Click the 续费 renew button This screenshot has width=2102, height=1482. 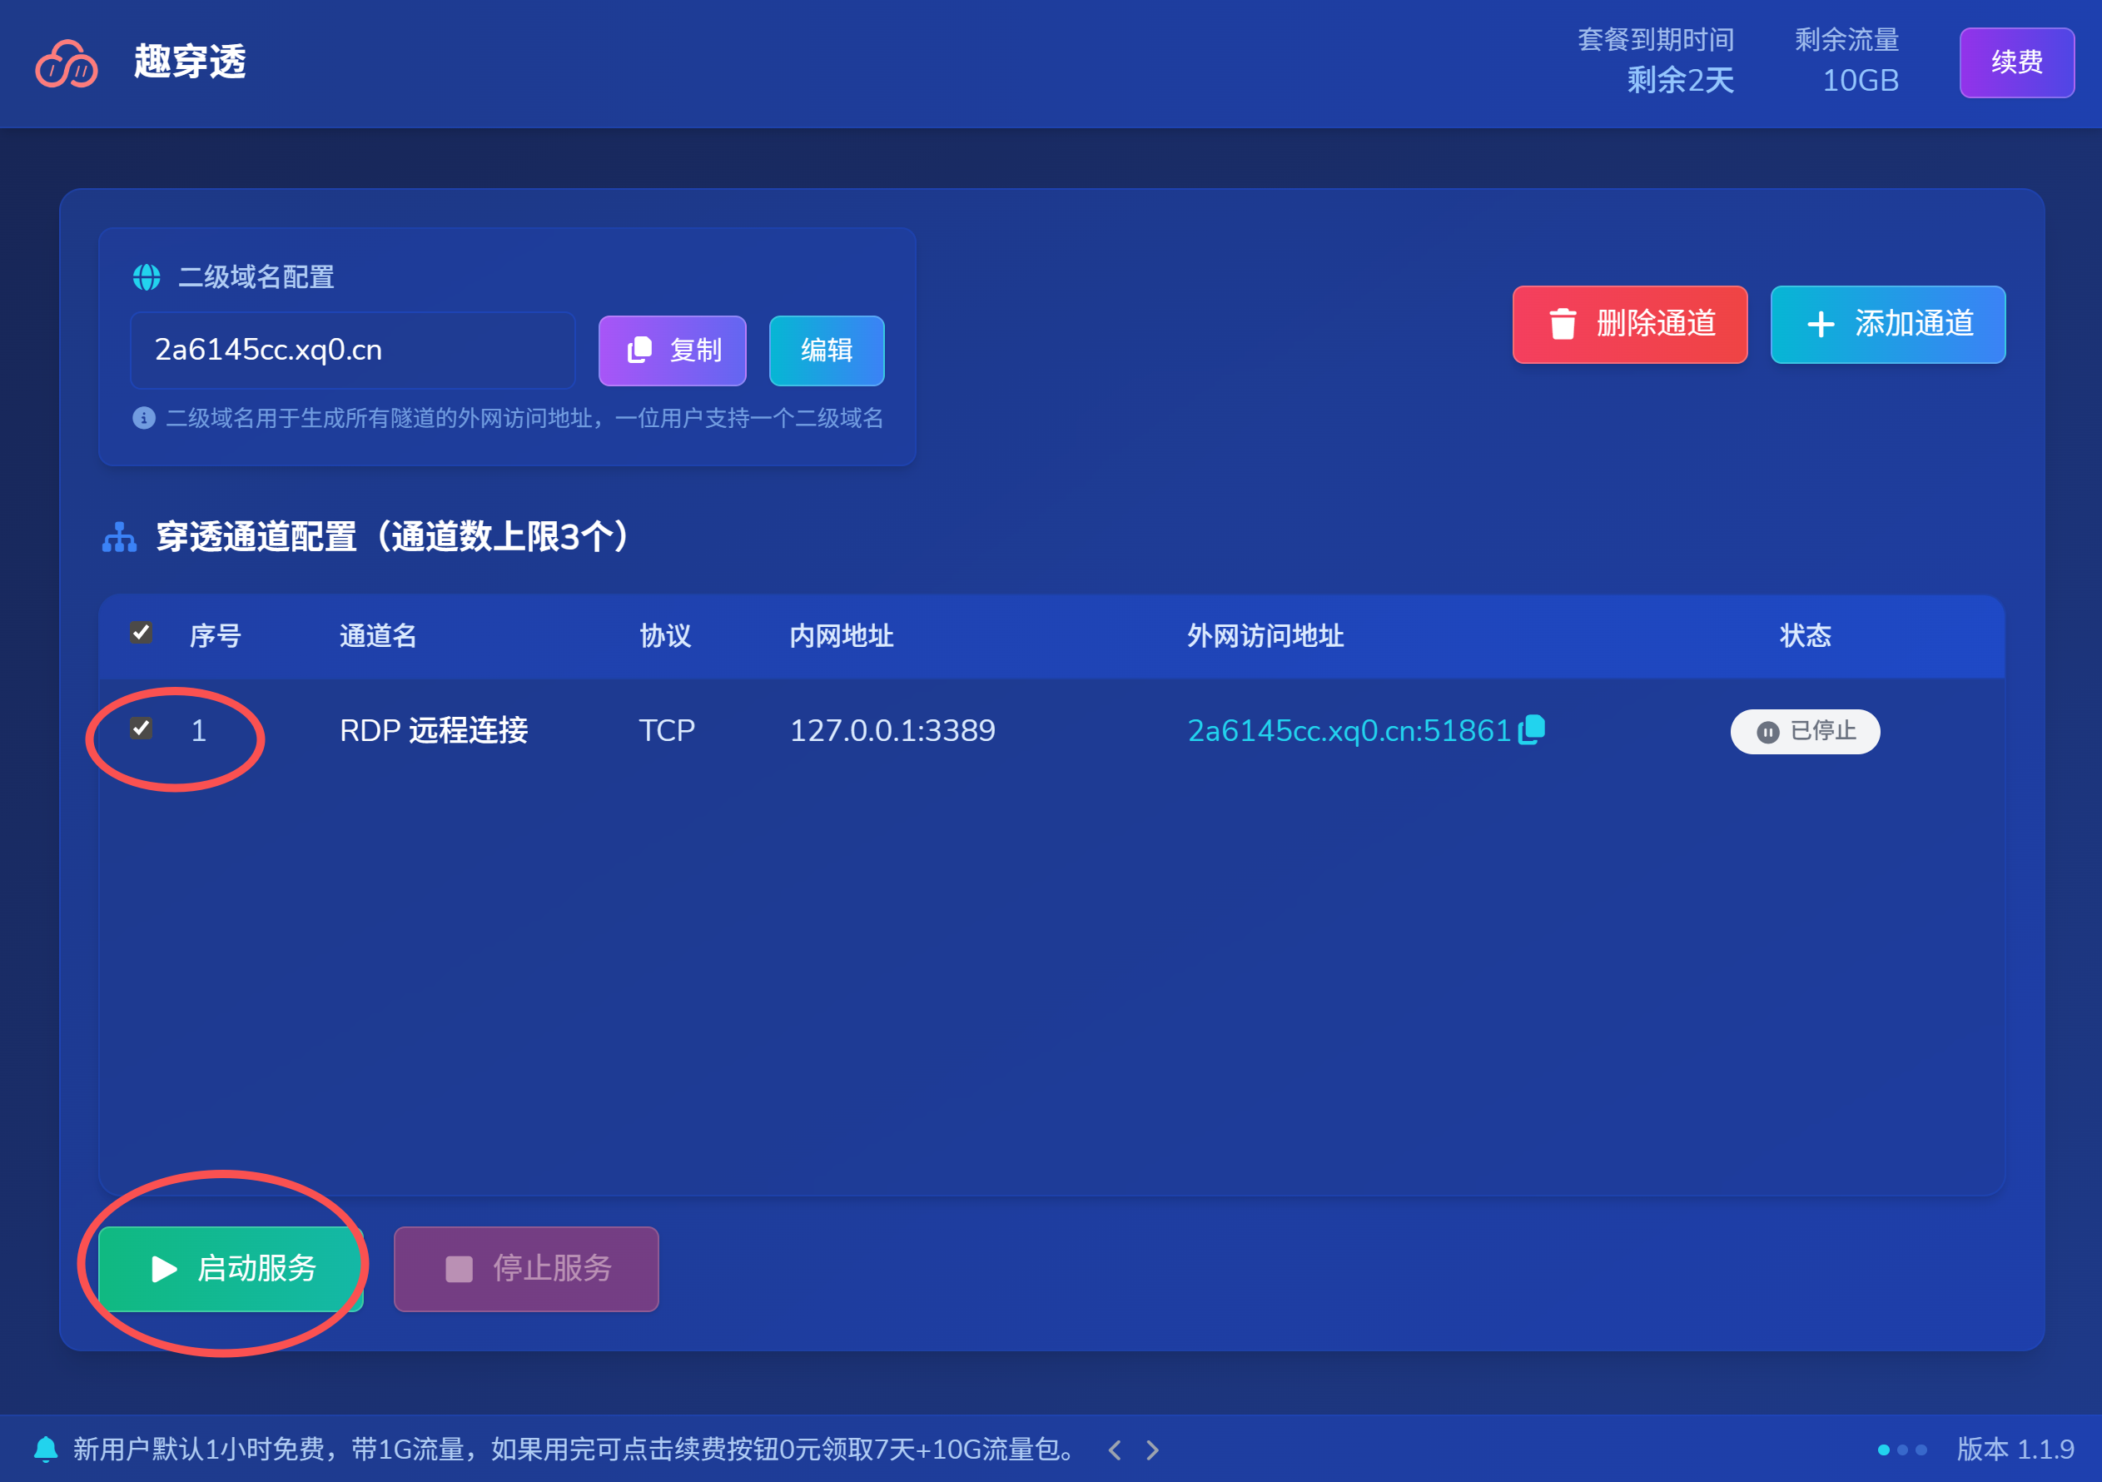coord(2016,62)
